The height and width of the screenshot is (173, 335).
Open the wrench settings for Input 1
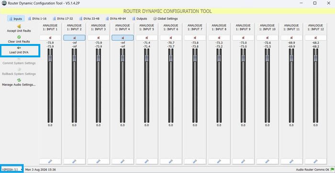50,161
